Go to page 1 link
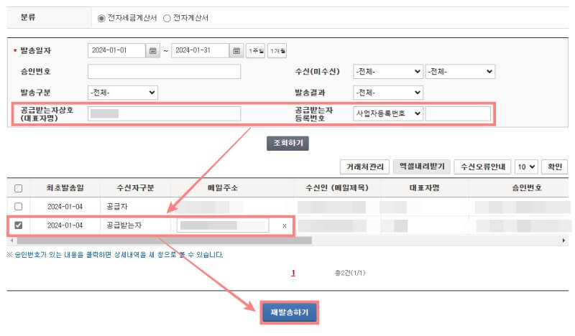 pyautogui.click(x=293, y=273)
